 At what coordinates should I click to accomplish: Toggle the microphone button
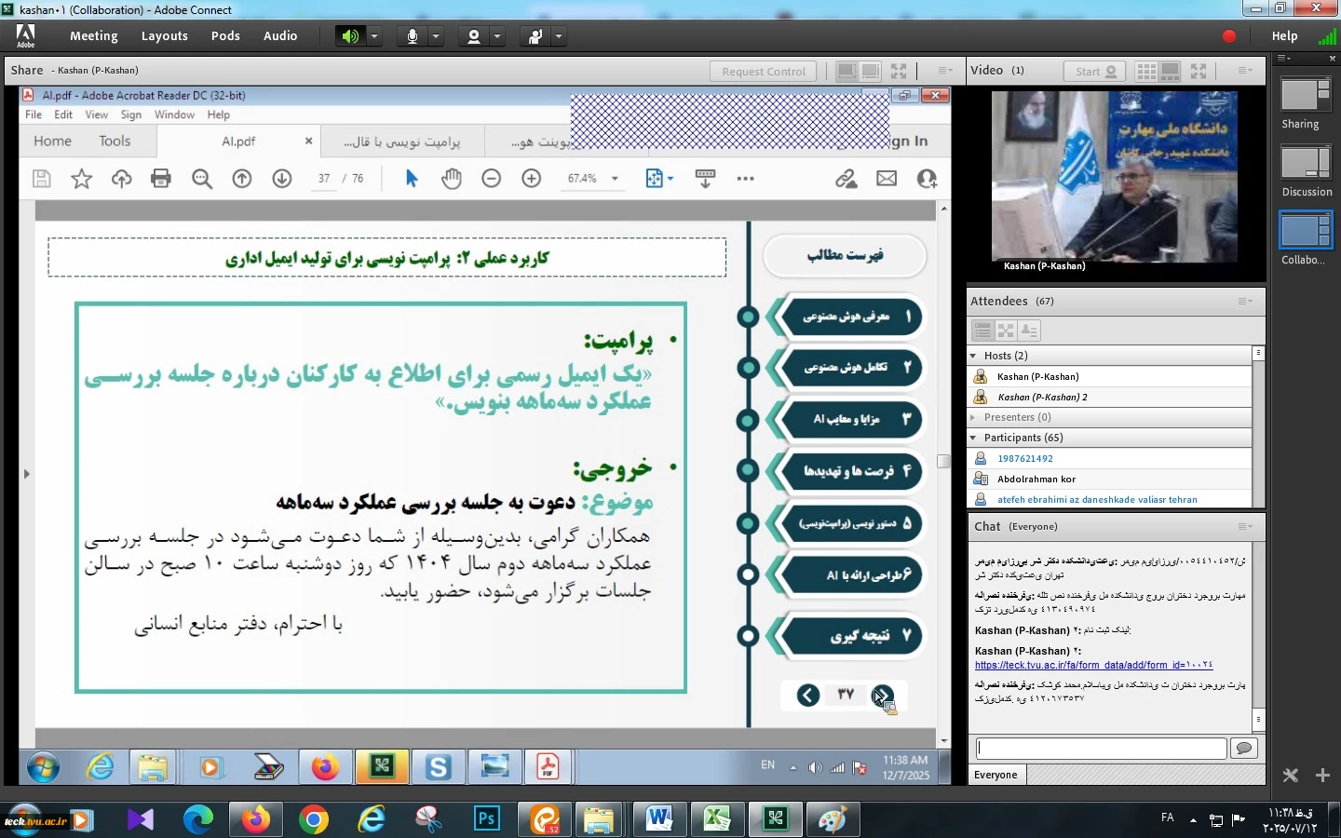click(x=413, y=36)
